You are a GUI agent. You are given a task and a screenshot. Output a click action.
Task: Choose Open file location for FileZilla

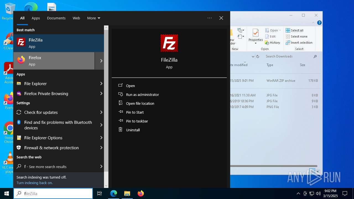[136, 103]
